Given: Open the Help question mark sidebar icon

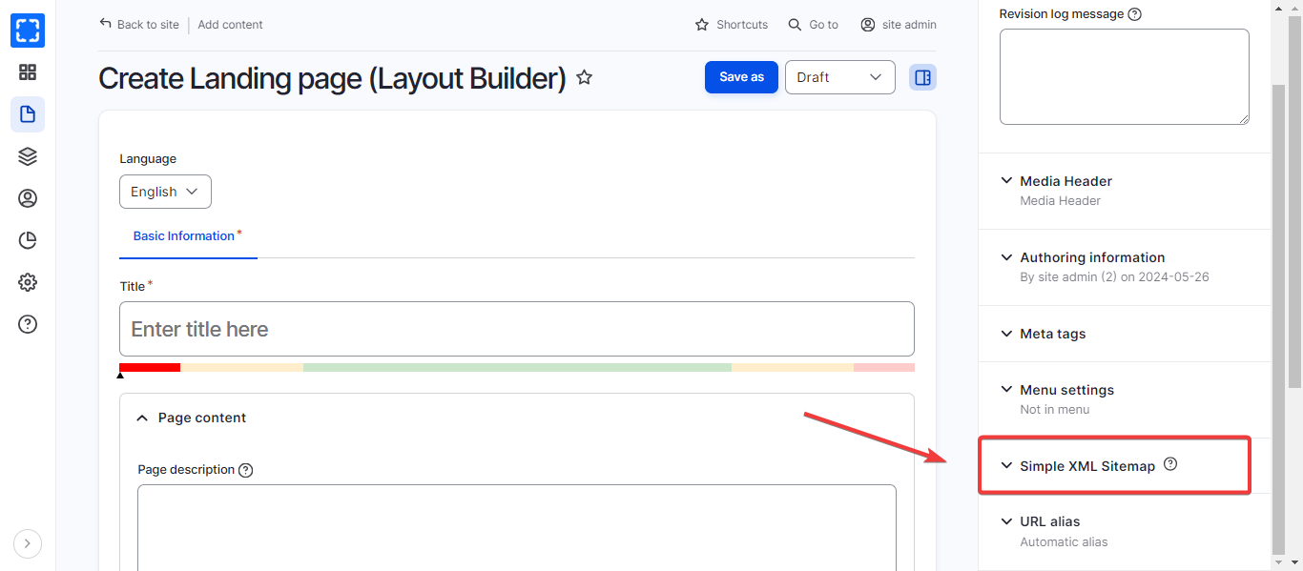Looking at the screenshot, I should (28, 324).
